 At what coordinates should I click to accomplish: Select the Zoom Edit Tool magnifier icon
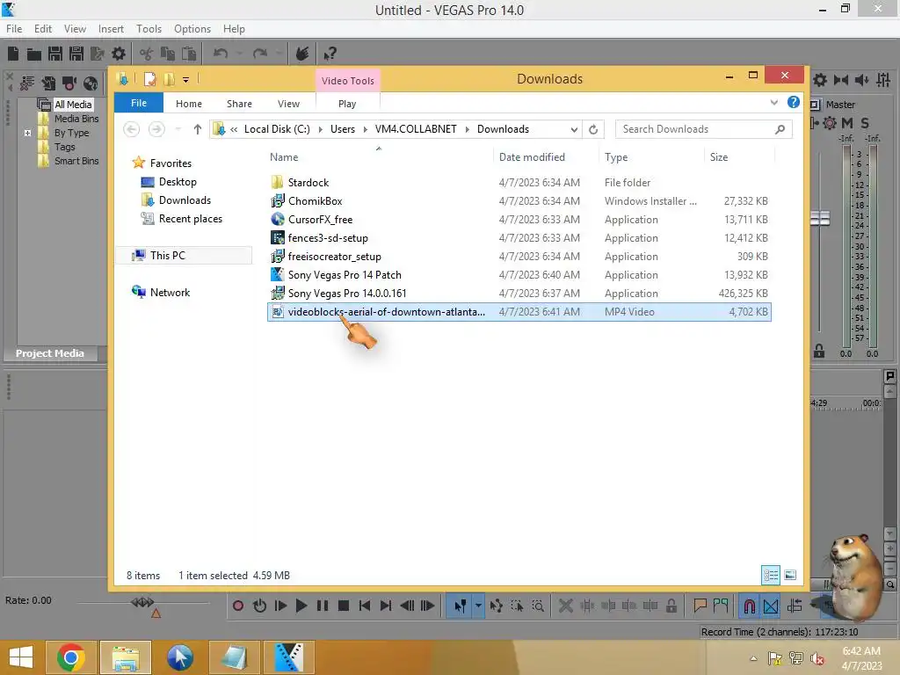click(538, 606)
